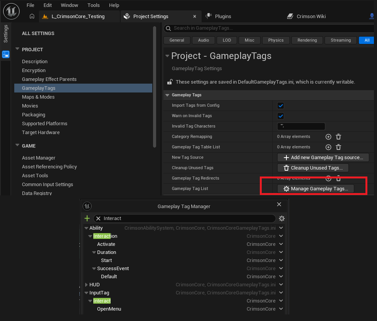Collapse the Gameplay Tags category
The image size is (377, 321).
[x=167, y=95]
